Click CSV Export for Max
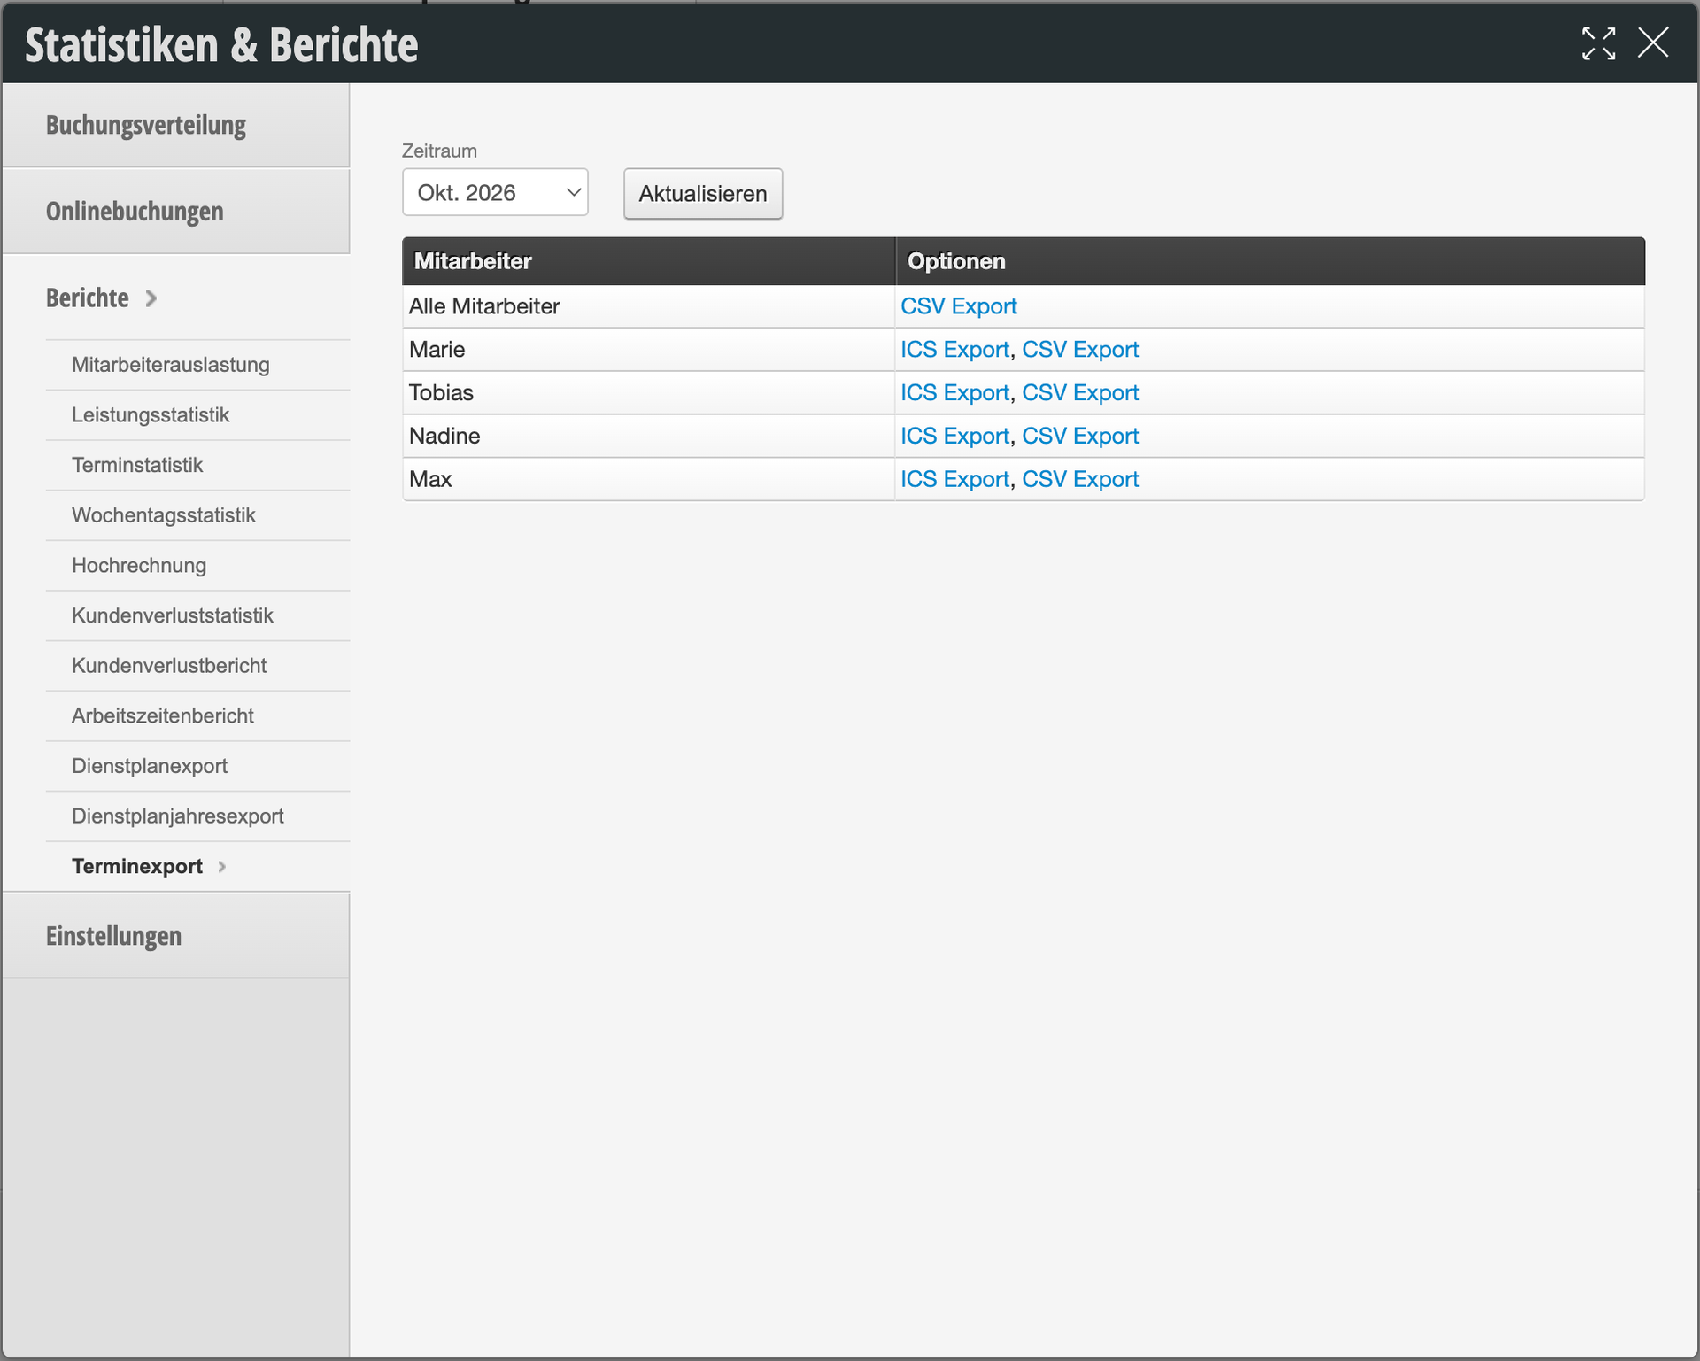Viewport: 1700px width, 1361px height. [1079, 479]
